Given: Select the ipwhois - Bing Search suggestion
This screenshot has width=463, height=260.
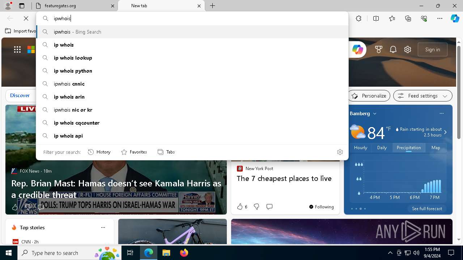Looking at the screenshot, I should [x=192, y=32].
